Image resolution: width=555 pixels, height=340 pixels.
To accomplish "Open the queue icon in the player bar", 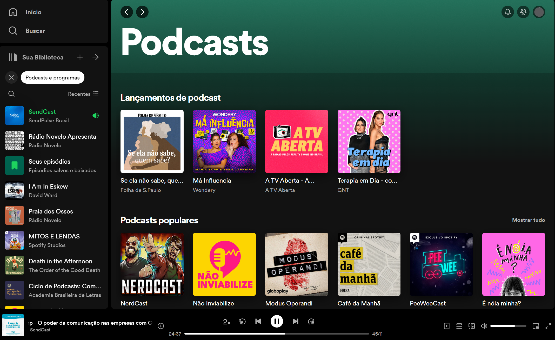I will click(x=459, y=326).
